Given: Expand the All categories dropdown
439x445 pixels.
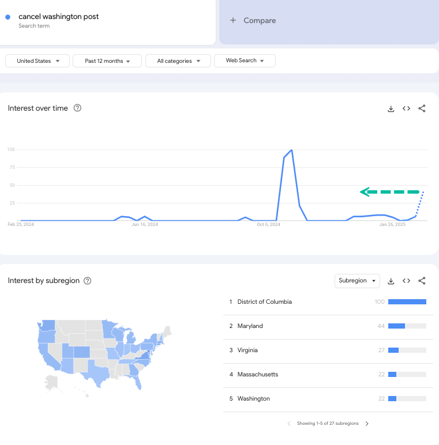Looking at the screenshot, I should pos(178,61).
